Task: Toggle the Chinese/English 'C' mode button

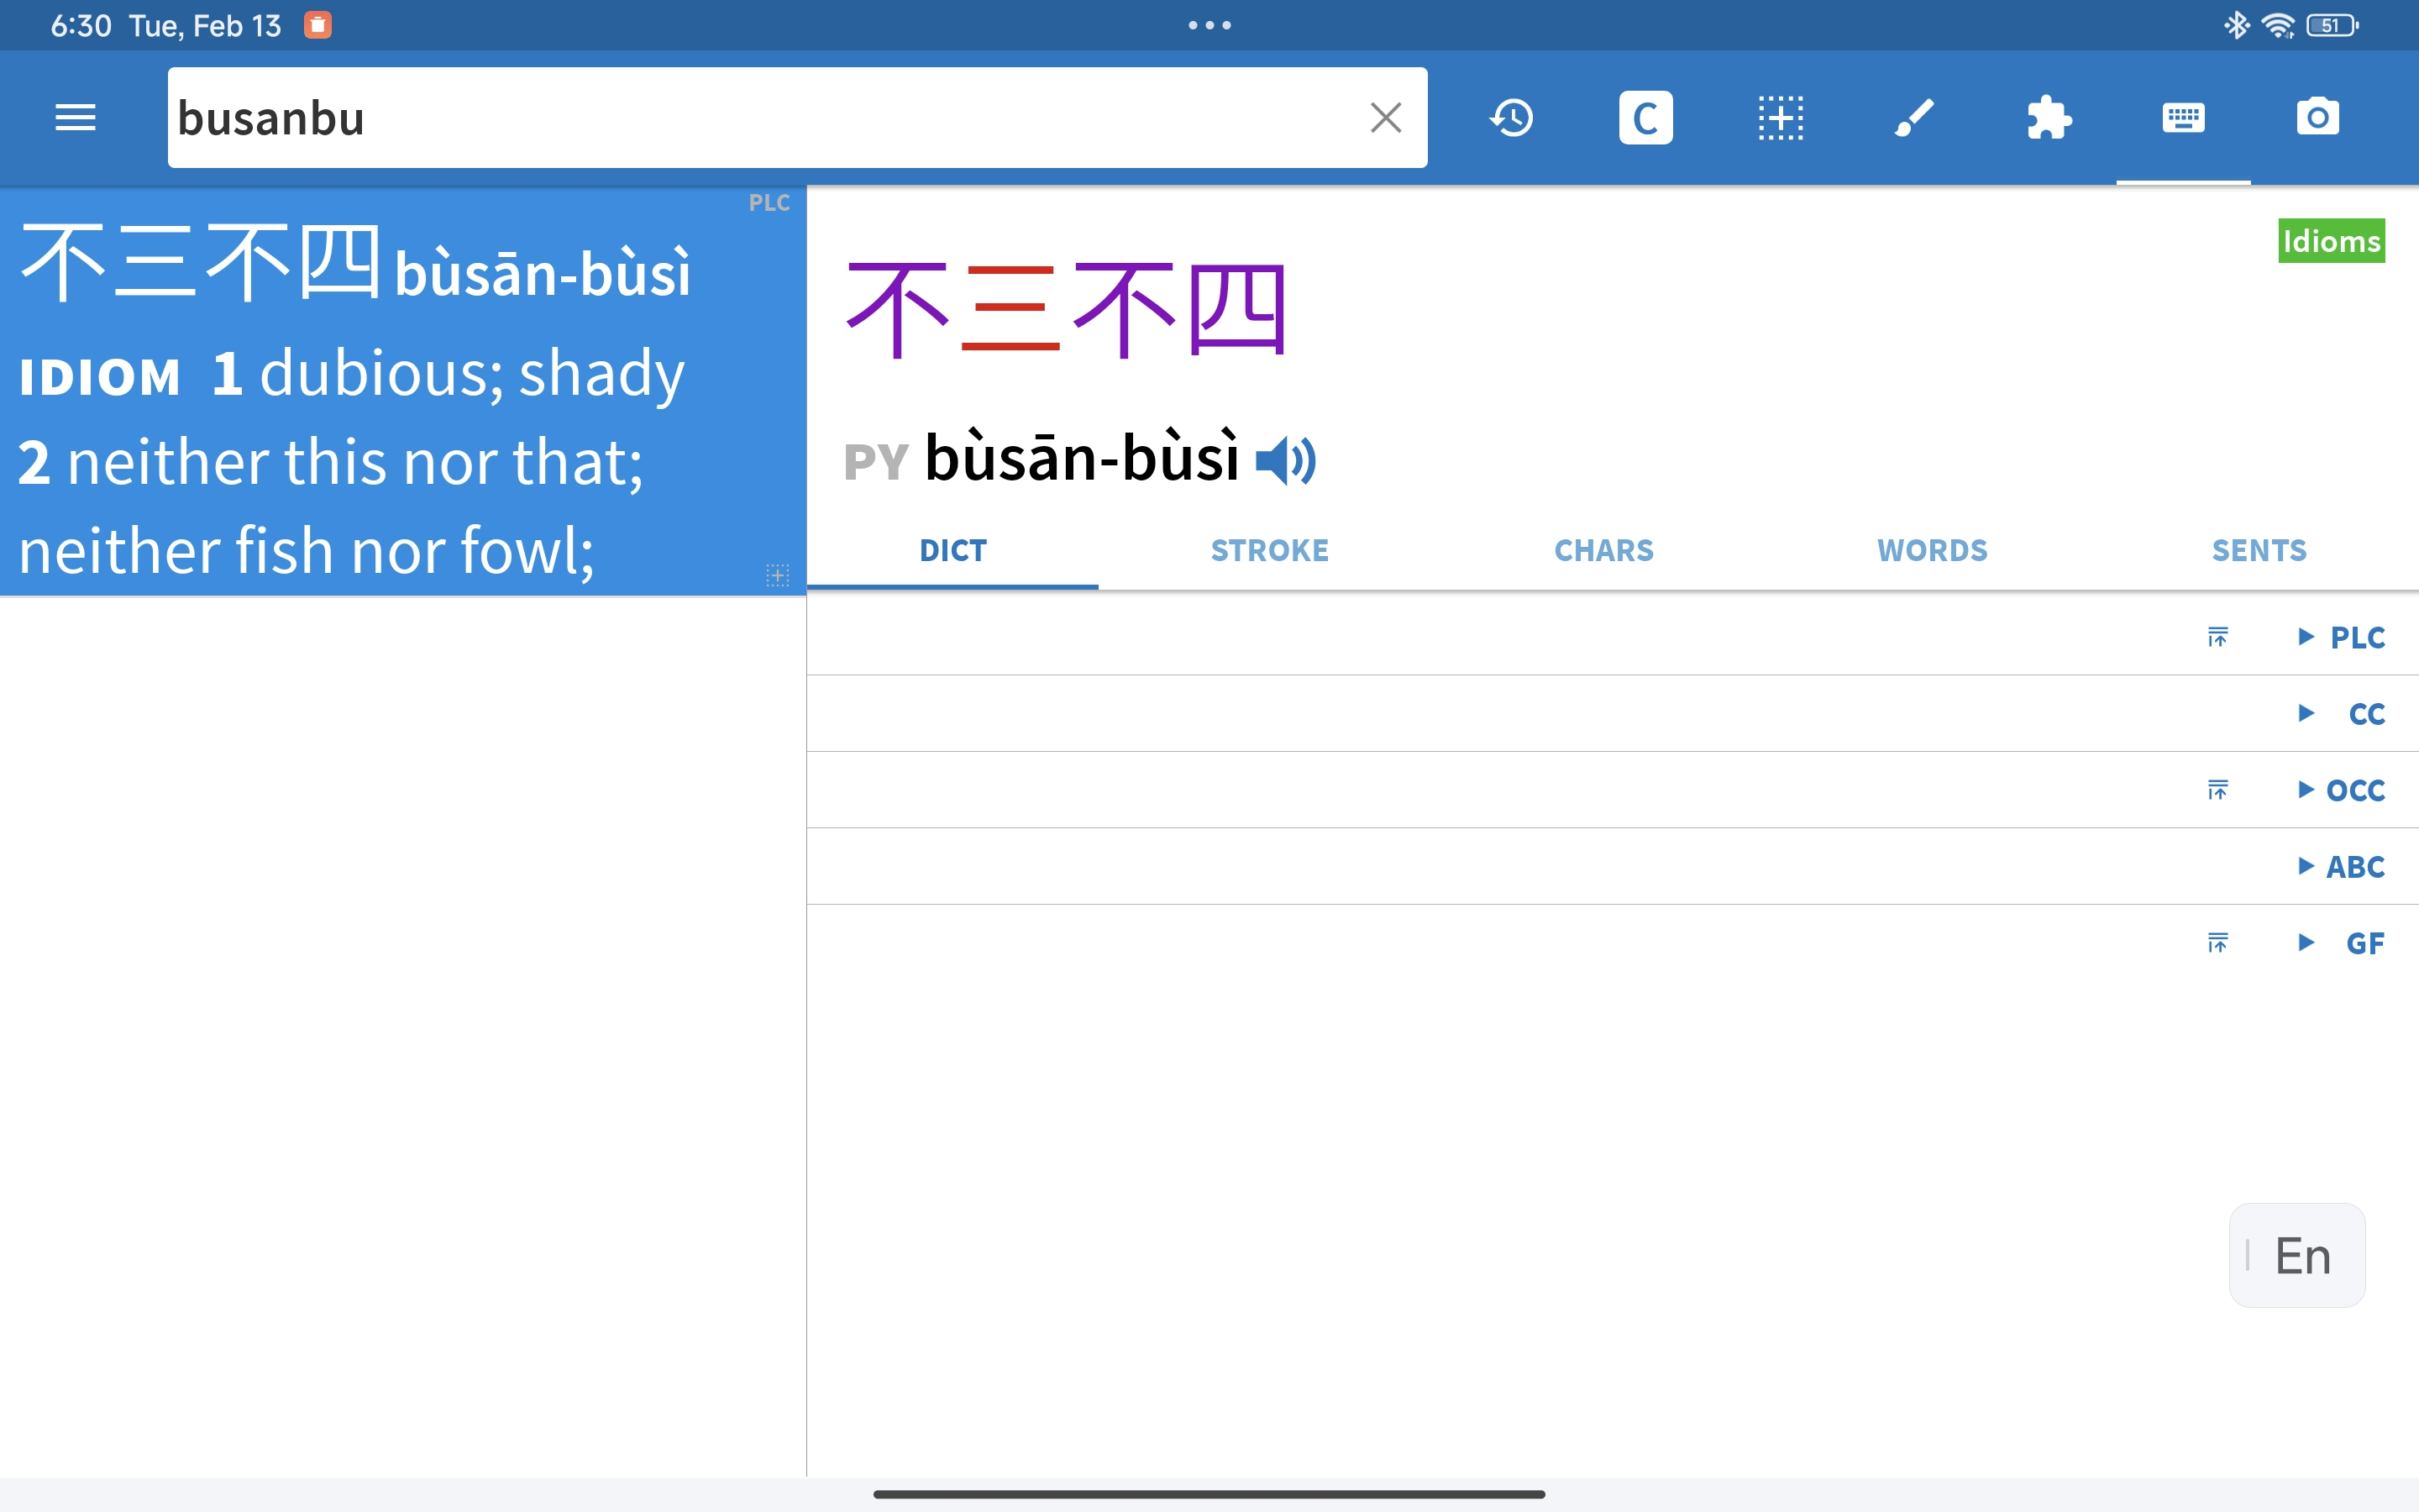Action: pos(1645,118)
